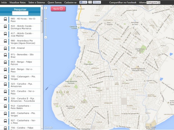Zoom out the map with minus button
The height and width of the screenshot is (130, 174).
coord(46,37)
